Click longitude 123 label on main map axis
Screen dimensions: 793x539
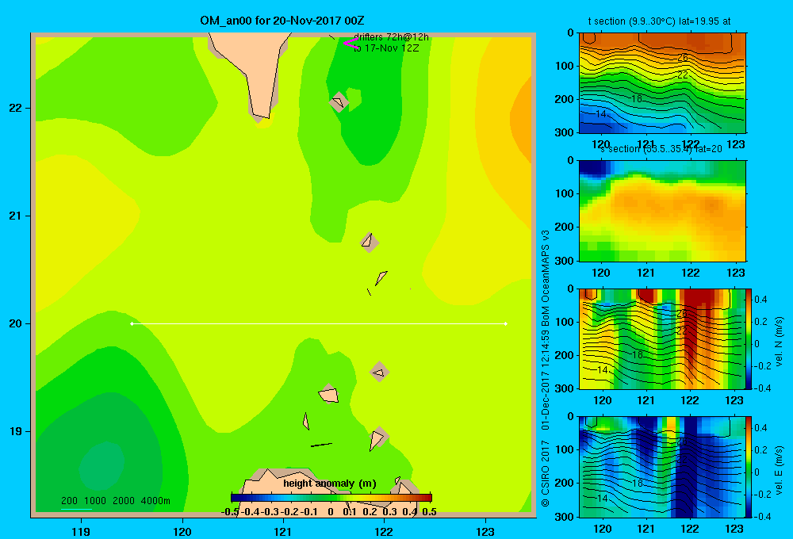pyautogui.click(x=485, y=531)
